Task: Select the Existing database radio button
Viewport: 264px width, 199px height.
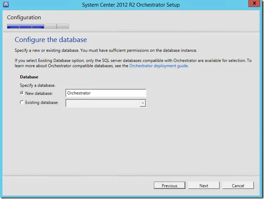Action: [x=22, y=102]
